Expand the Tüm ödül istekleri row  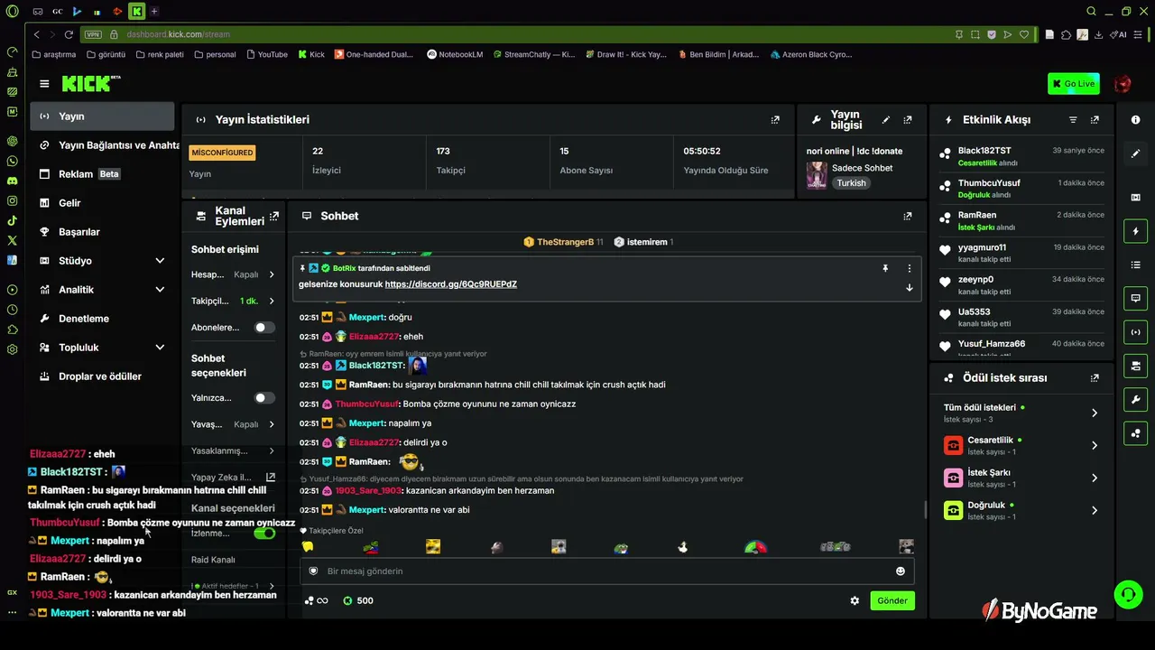[x=1021, y=413]
